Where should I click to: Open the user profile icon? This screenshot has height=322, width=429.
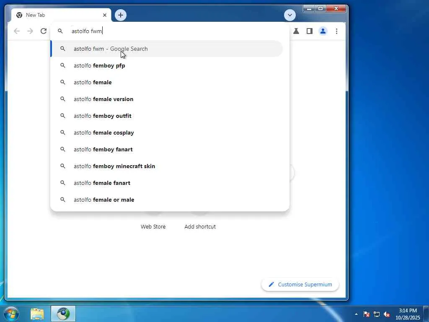click(x=323, y=31)
